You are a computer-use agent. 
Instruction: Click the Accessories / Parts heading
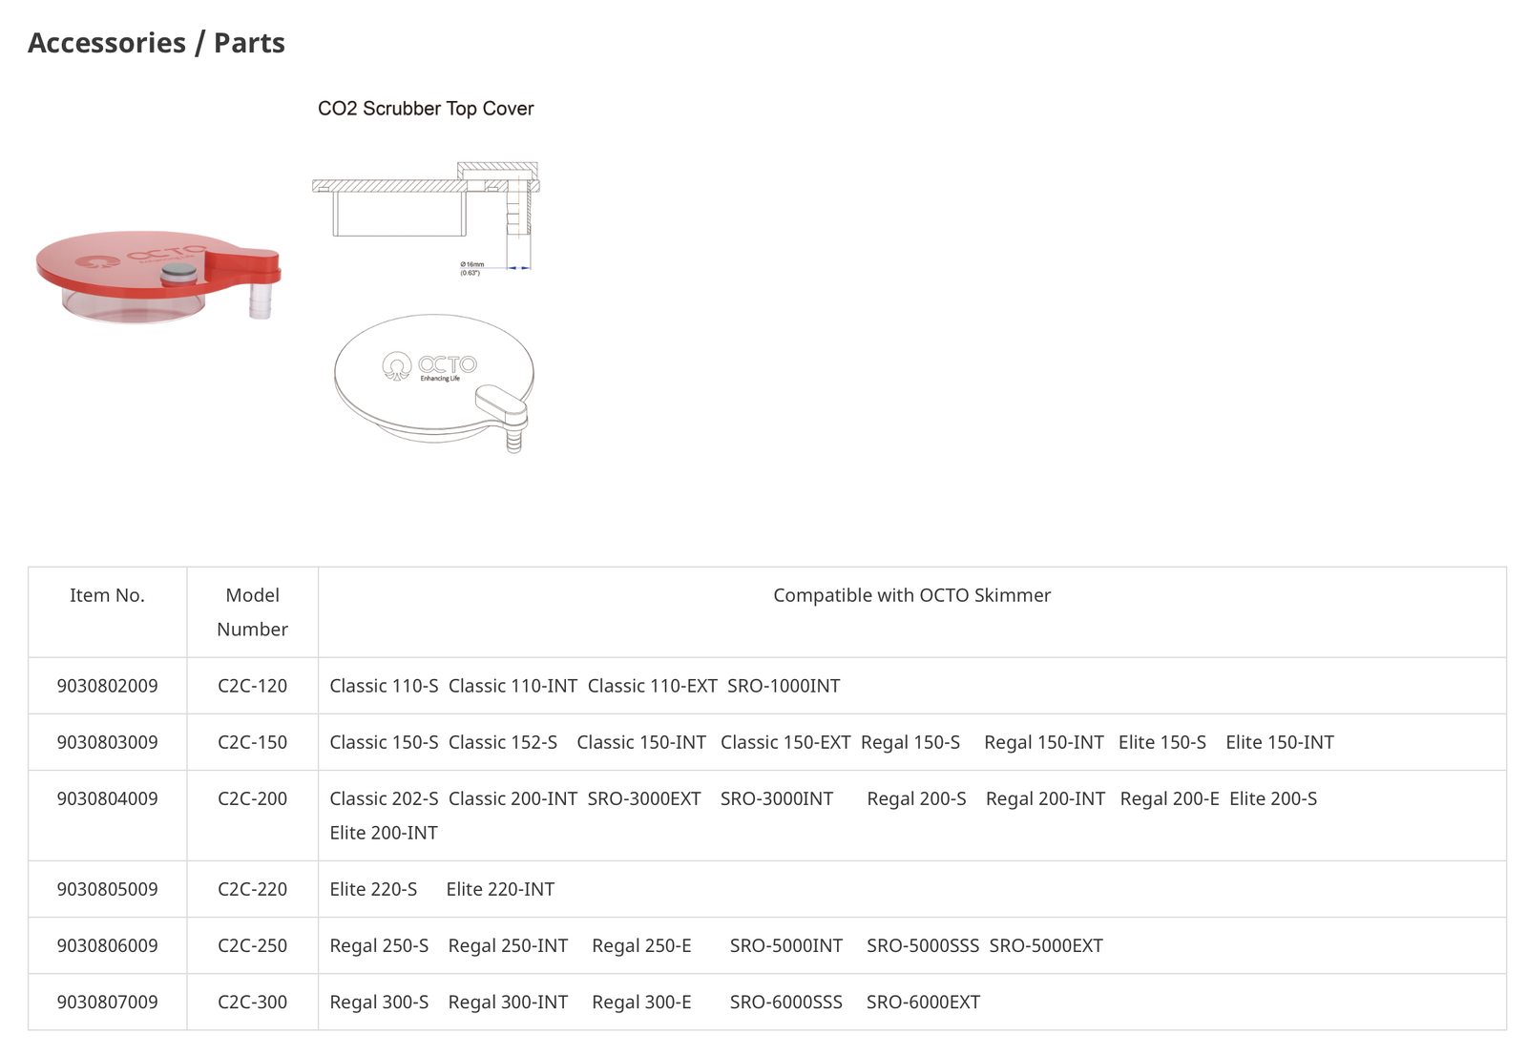[157, 43]
